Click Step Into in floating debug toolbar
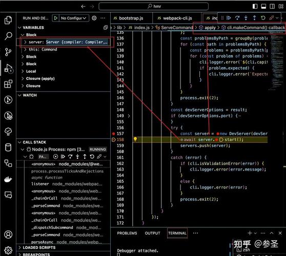This screenshot has width=286, height=256. point(246,18)
